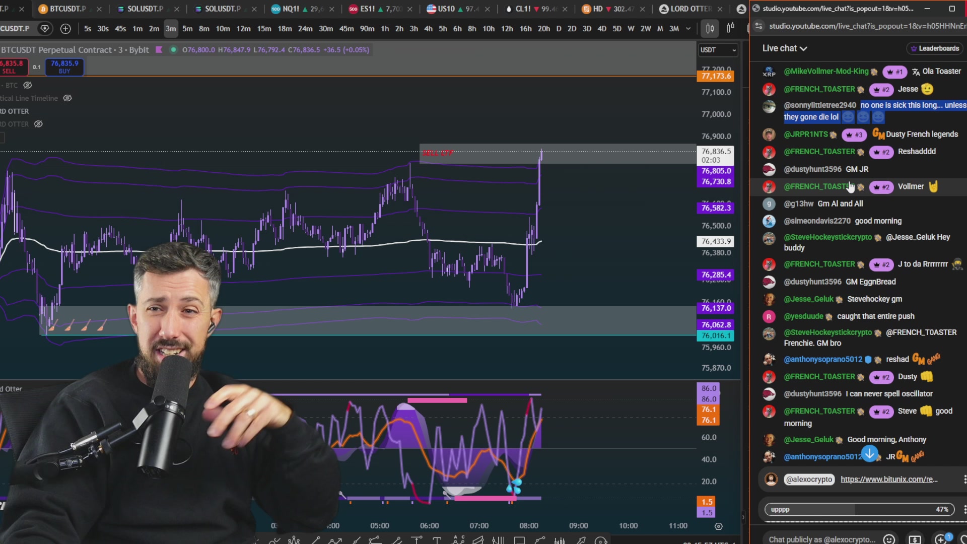
Task: Select the 4h timeframe
Action: coord(428,29)
